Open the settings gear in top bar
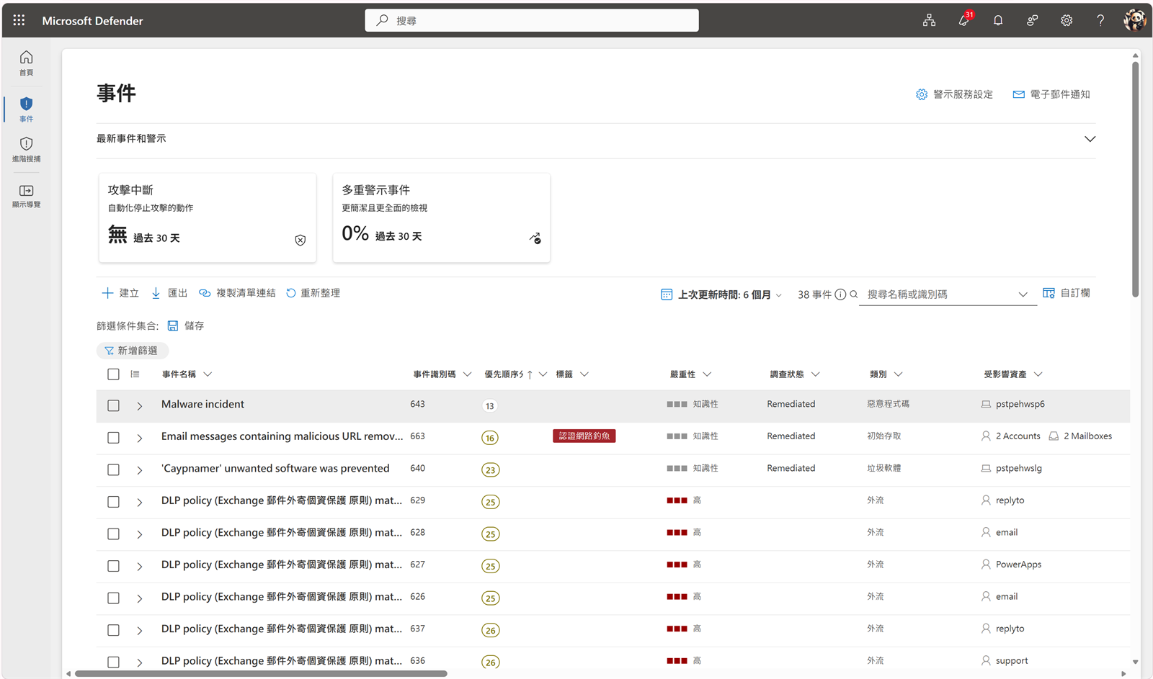 coord(1067,20)
